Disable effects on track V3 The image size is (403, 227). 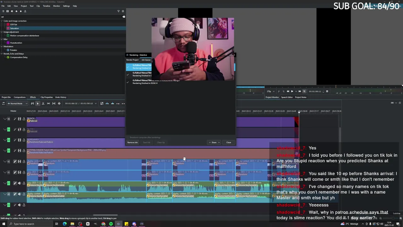coord(15,150)
